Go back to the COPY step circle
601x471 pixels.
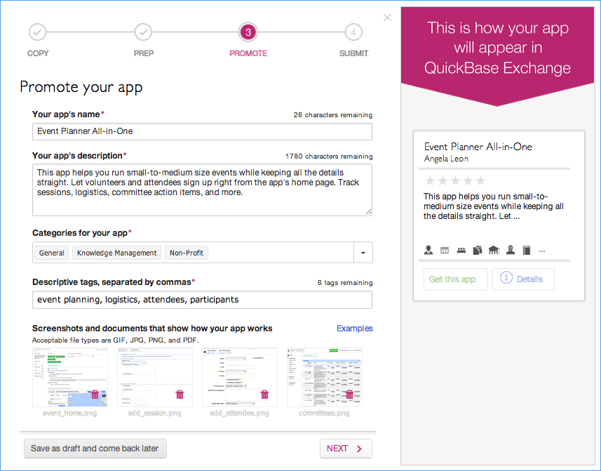click(x=38, y=32)
